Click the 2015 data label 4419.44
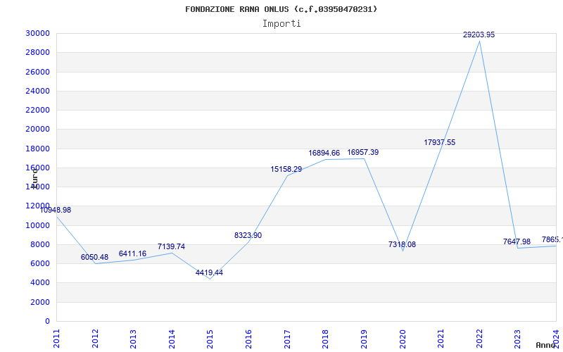 pos(209,273)
